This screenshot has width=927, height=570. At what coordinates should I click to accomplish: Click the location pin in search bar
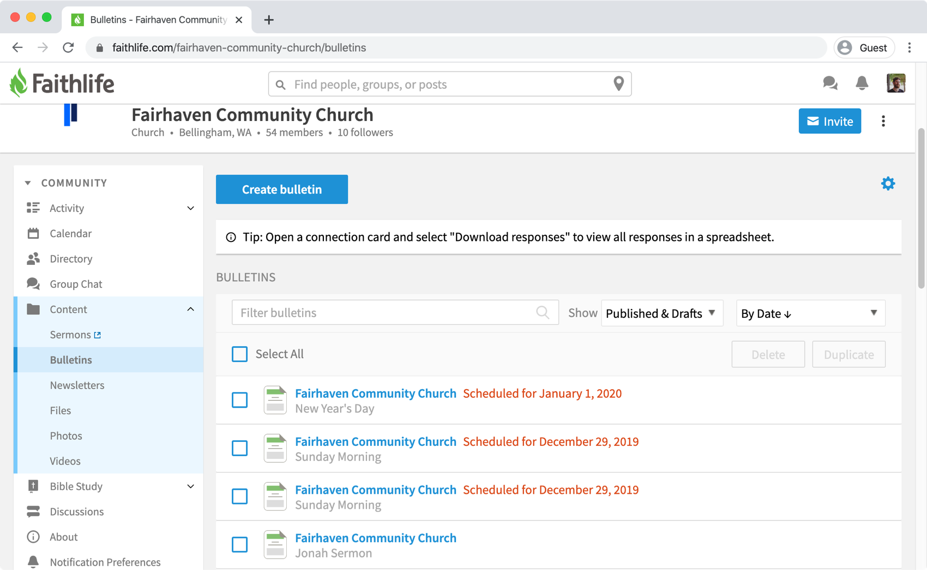click(x=618, y=83)
